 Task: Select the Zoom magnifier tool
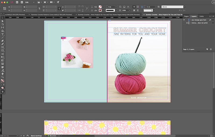2,77
